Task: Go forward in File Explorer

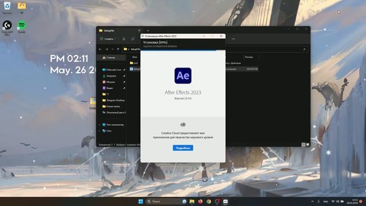Action: 106,49
